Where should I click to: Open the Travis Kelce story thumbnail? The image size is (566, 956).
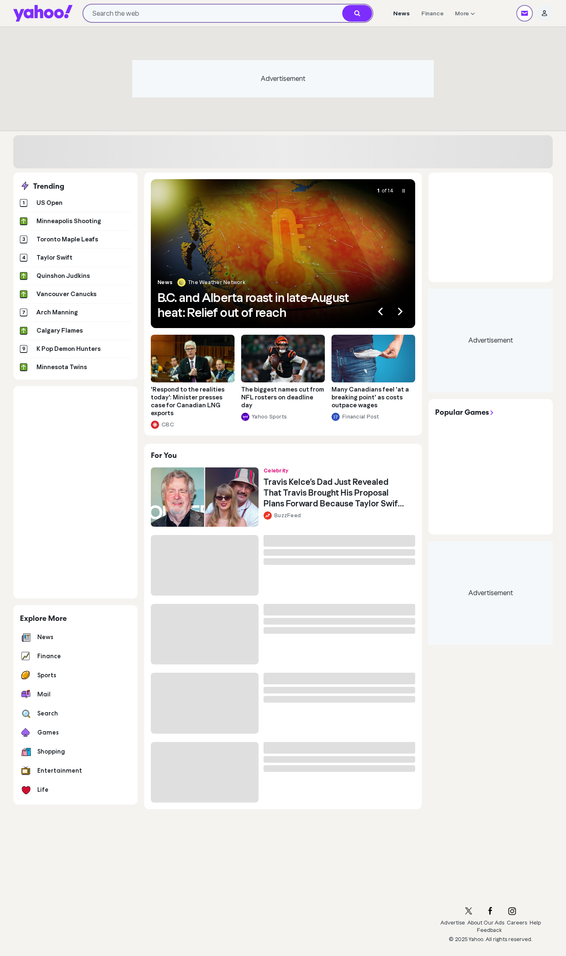[x=205, y=497]
